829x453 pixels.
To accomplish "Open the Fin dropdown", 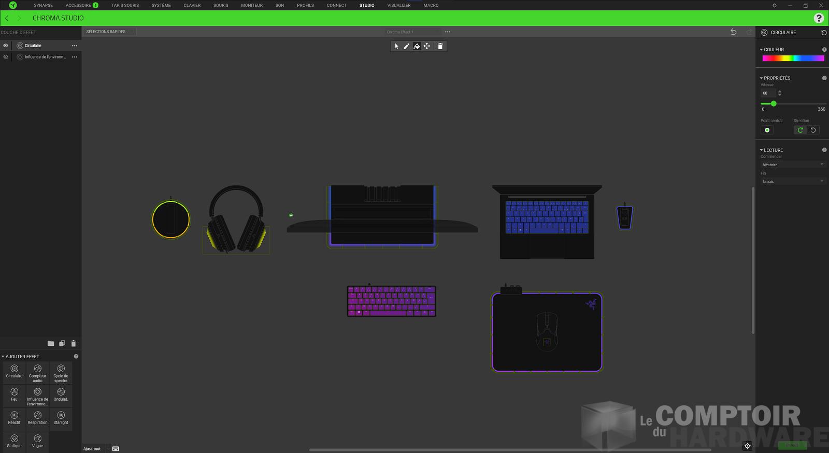I will (x=793, y=181).
